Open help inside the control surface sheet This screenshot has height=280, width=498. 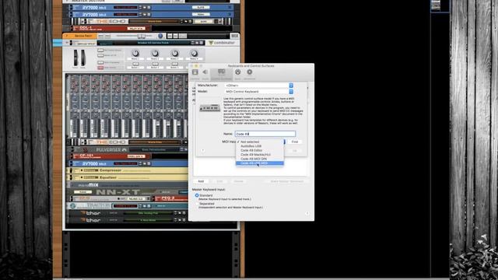pos(202,150)
